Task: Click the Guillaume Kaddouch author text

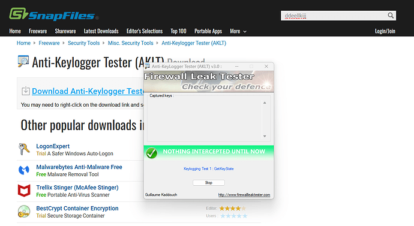Action: (x=161, y=195)
